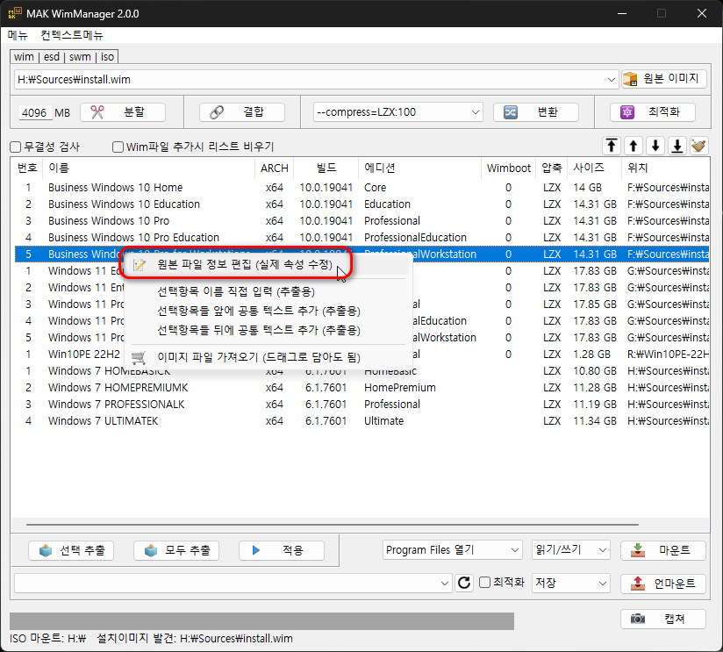Viewport: 723px width, 652px height.
Task: Open the 컨텍스트메뉴 menu
Action: [x=72, y=35]
